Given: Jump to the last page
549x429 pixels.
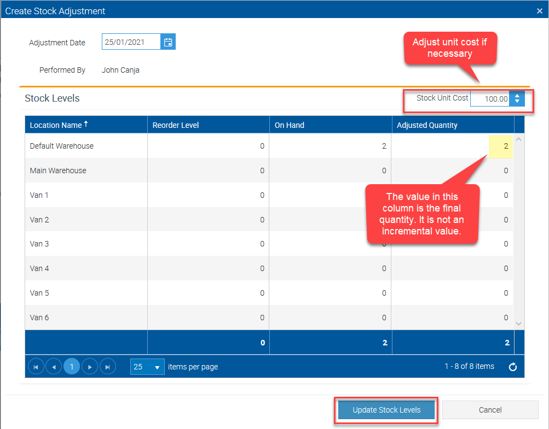Looking at the screenshot, I should [108, 367].
